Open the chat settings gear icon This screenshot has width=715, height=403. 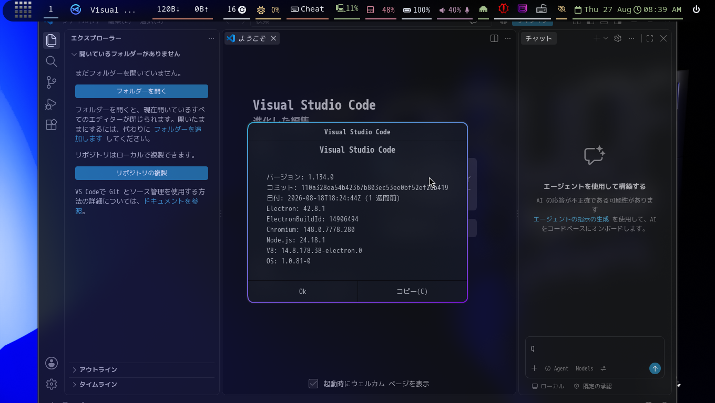tap(618, 38)
